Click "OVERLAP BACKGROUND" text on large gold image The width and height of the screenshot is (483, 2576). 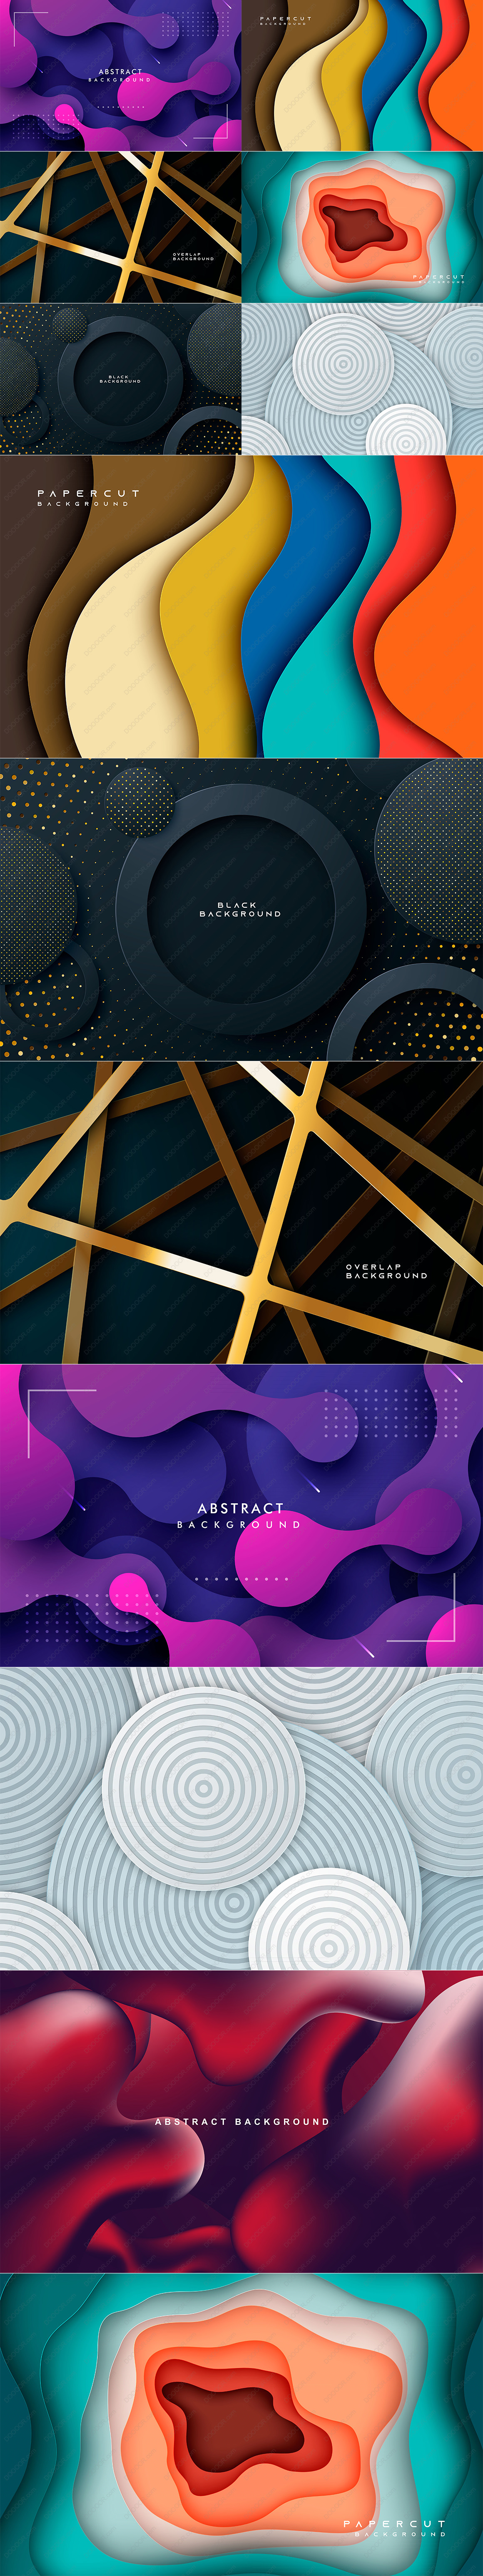(386, 1271)
